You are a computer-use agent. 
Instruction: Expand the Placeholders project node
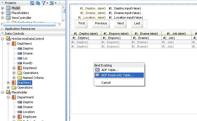tap(3, 13)
